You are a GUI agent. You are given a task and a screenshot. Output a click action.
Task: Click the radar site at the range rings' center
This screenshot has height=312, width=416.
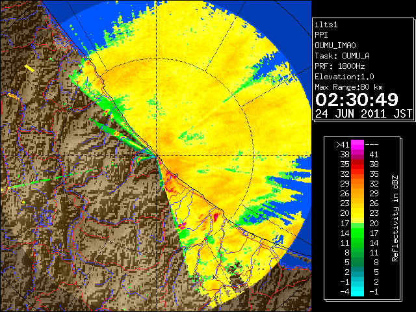coord(157,156)
